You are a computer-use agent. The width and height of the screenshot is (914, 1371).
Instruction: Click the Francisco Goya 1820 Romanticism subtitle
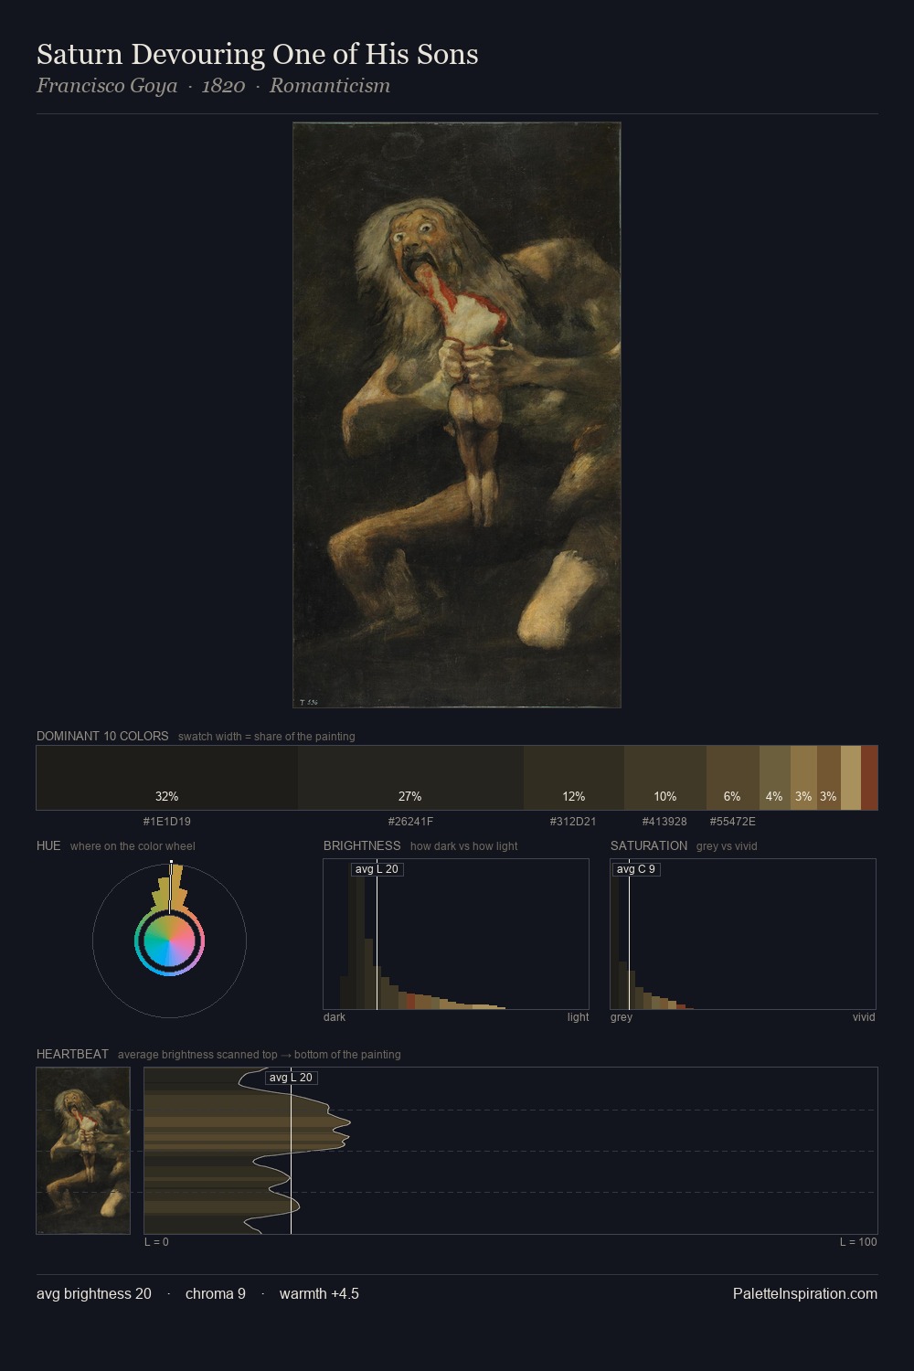(x=213, y=86)
